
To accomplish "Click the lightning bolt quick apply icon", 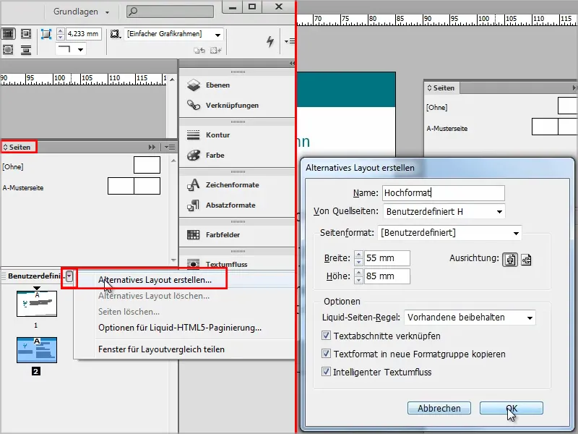I will 270,41.
